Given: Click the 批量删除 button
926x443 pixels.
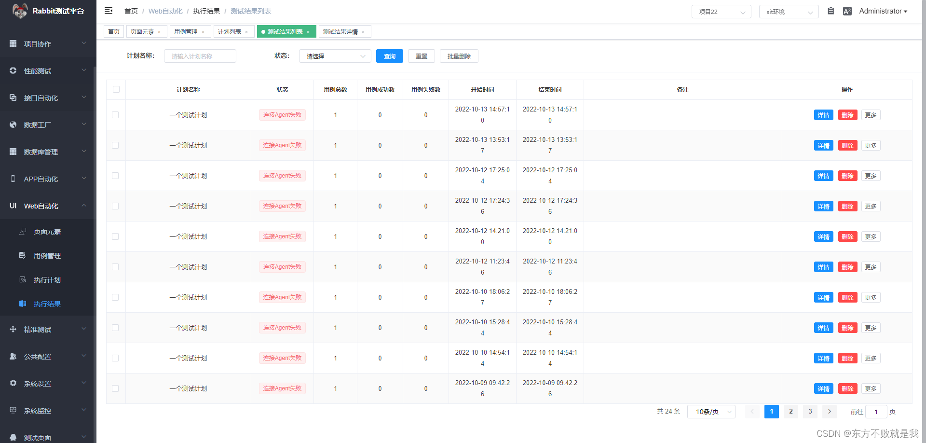Looking at the screenshot, I should [459, 55].
